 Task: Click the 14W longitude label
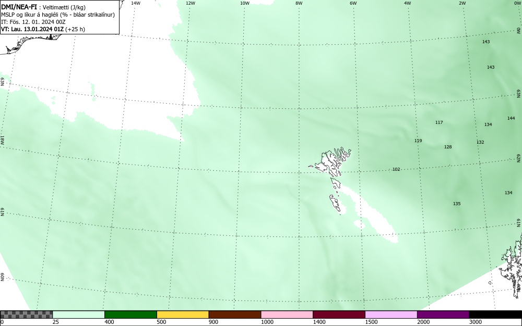pos(136,3)
